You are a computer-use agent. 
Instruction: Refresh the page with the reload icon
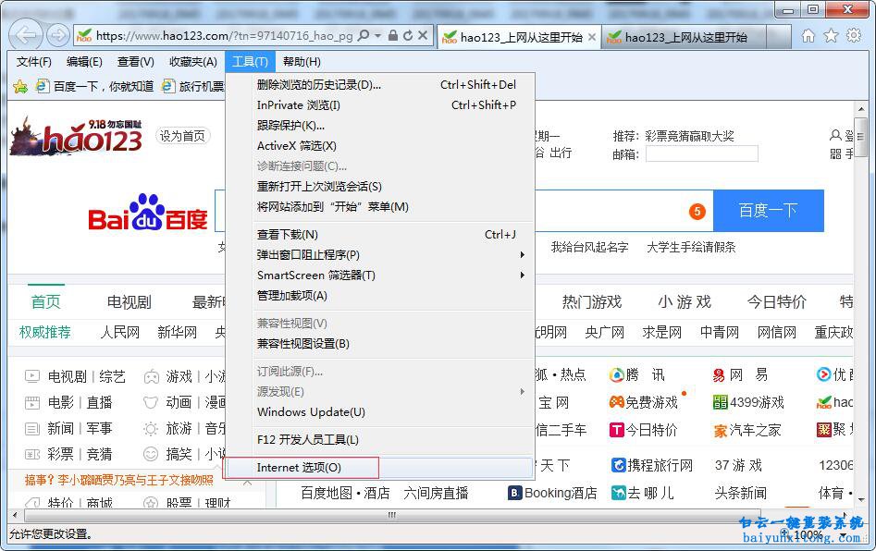tap(408, 36)
